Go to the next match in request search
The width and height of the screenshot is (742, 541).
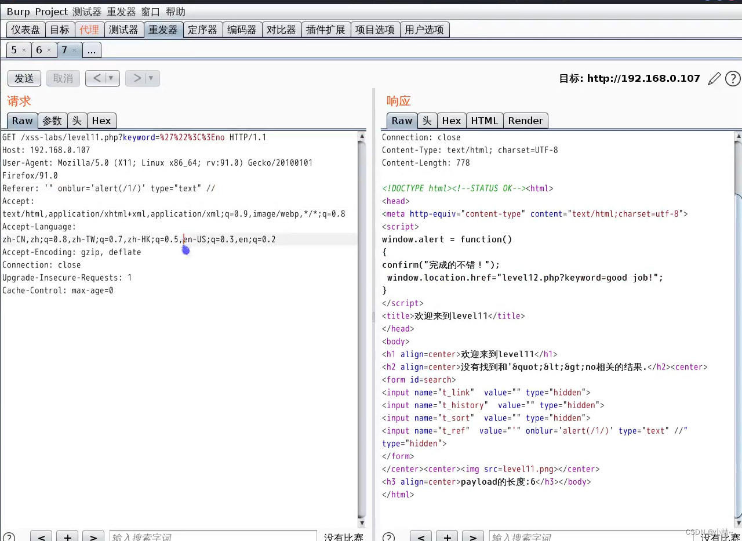point(93,537)
